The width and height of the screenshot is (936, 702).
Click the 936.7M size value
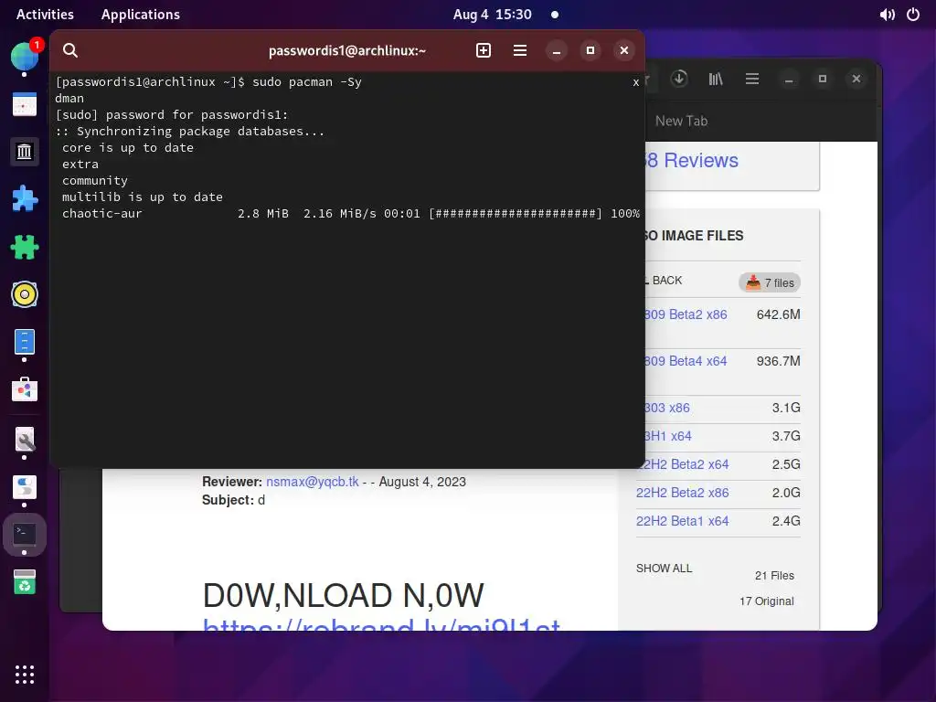[779, 361]
